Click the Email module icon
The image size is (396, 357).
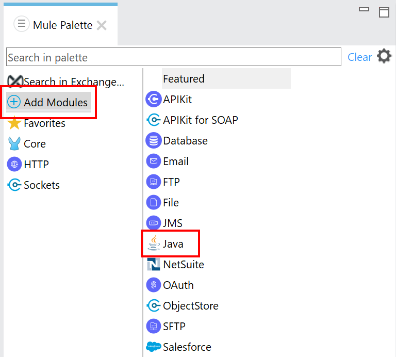(x=154, y=161)
